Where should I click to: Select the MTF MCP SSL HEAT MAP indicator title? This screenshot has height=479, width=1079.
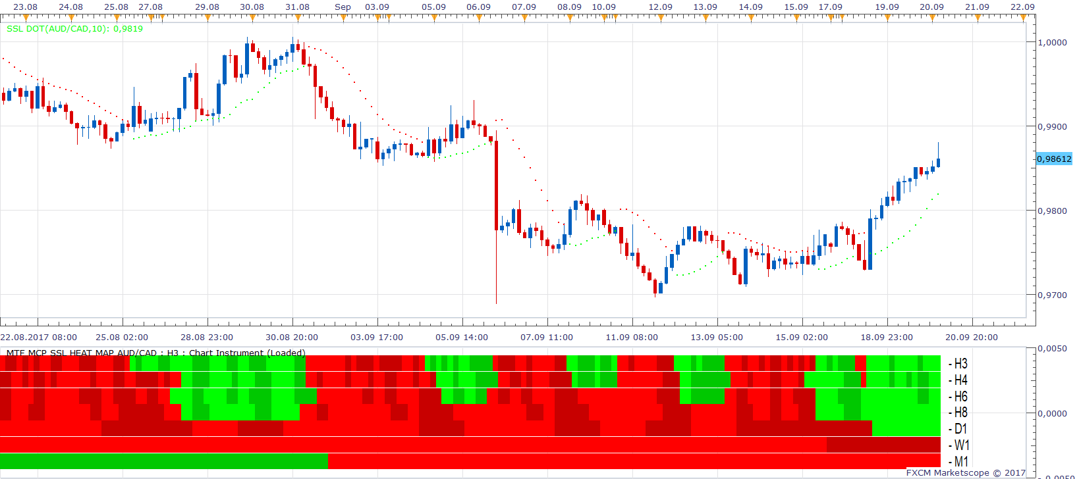(155, 353)
